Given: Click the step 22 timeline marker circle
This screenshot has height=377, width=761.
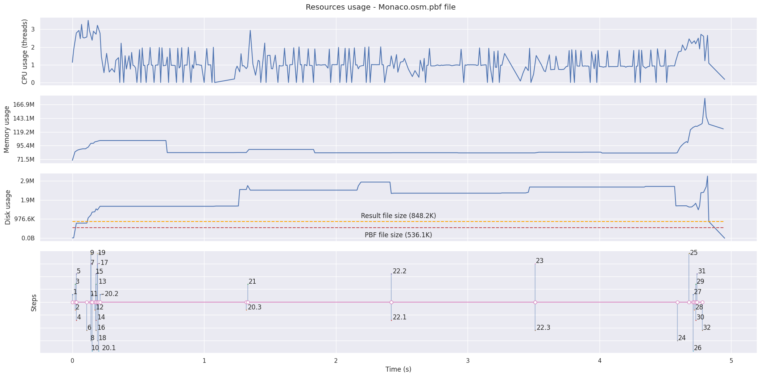Looking at the screenshot, I should point(391,303).
